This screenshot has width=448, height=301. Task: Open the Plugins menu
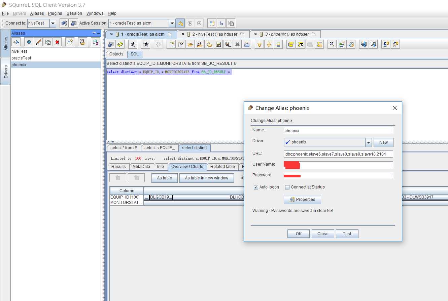pyautogui.click(x=55, y=13)
